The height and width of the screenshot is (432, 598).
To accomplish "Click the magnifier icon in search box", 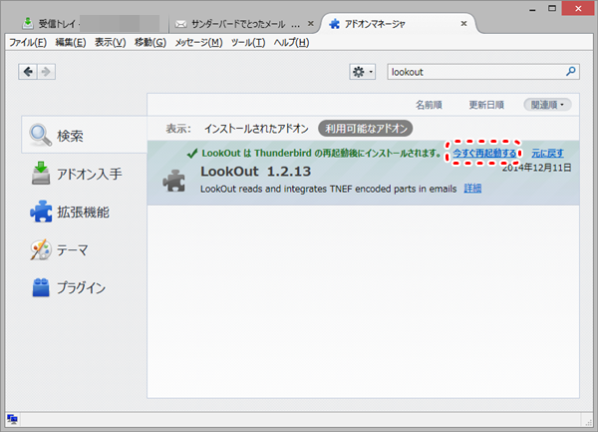I will click(570, 72).
